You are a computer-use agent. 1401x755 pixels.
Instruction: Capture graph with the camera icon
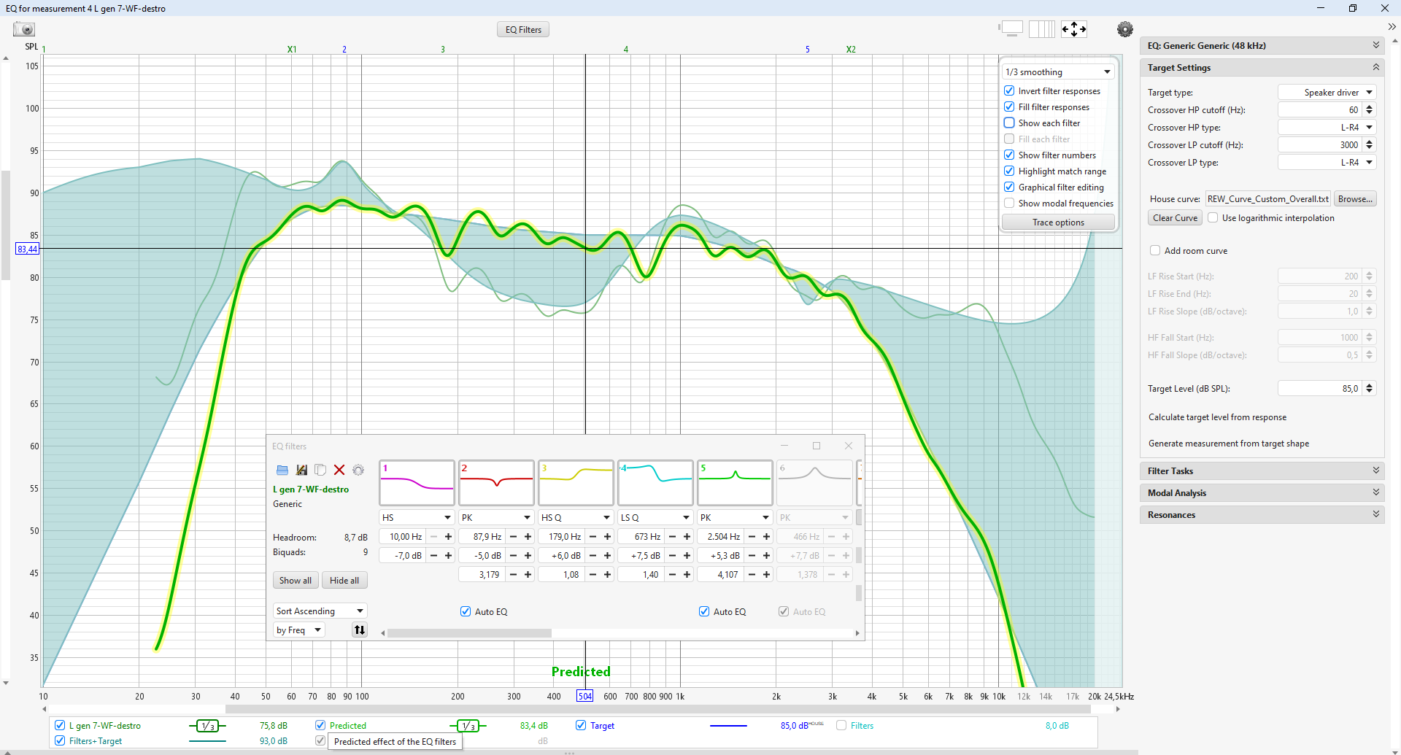click(25, 29)
